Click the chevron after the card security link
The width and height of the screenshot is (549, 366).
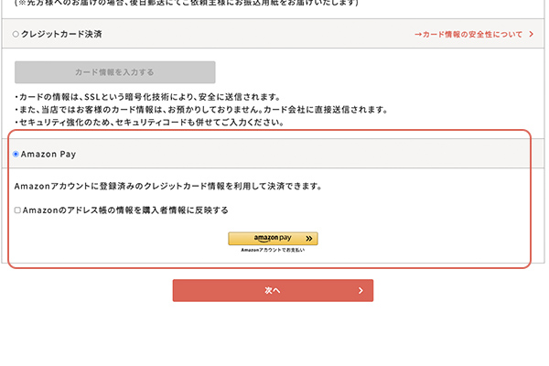(532, 34)
